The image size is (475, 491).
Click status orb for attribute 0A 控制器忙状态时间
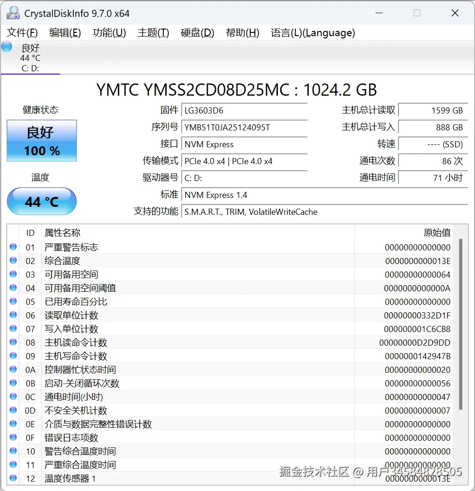coord(13,369)
